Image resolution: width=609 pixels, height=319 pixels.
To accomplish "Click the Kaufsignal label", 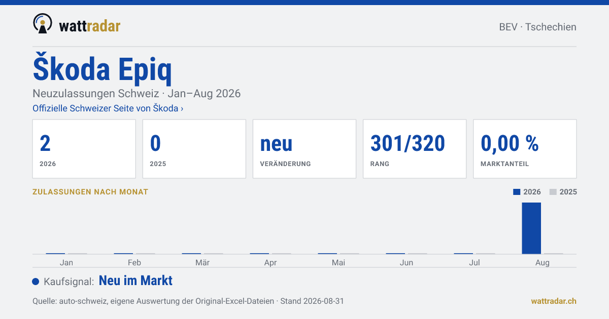I will coord(69,282).
